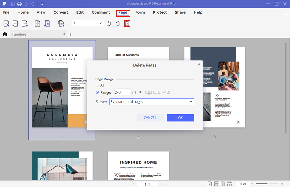Click the Delete Pages trash icon
Viewport: 290px width, 187px height.
(127, 24)
